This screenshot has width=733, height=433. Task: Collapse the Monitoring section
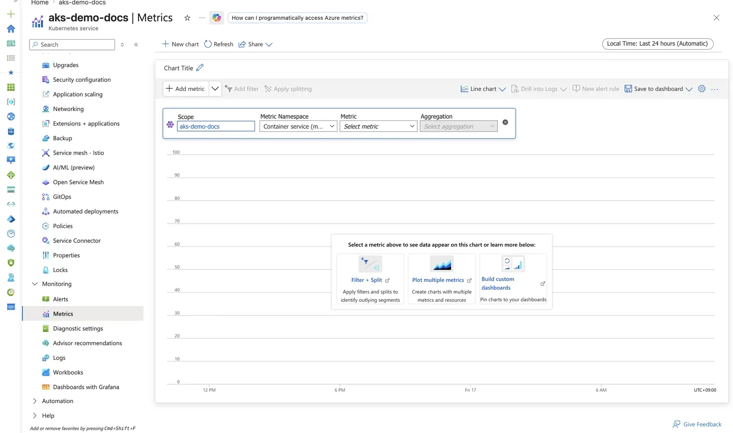pyautogui.click(x=35, y=284)
